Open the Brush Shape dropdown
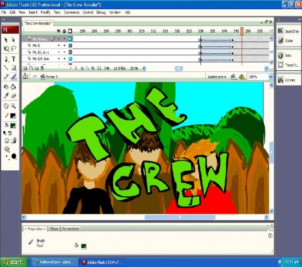Screen dimensions: 302x267 coord(14,156)
